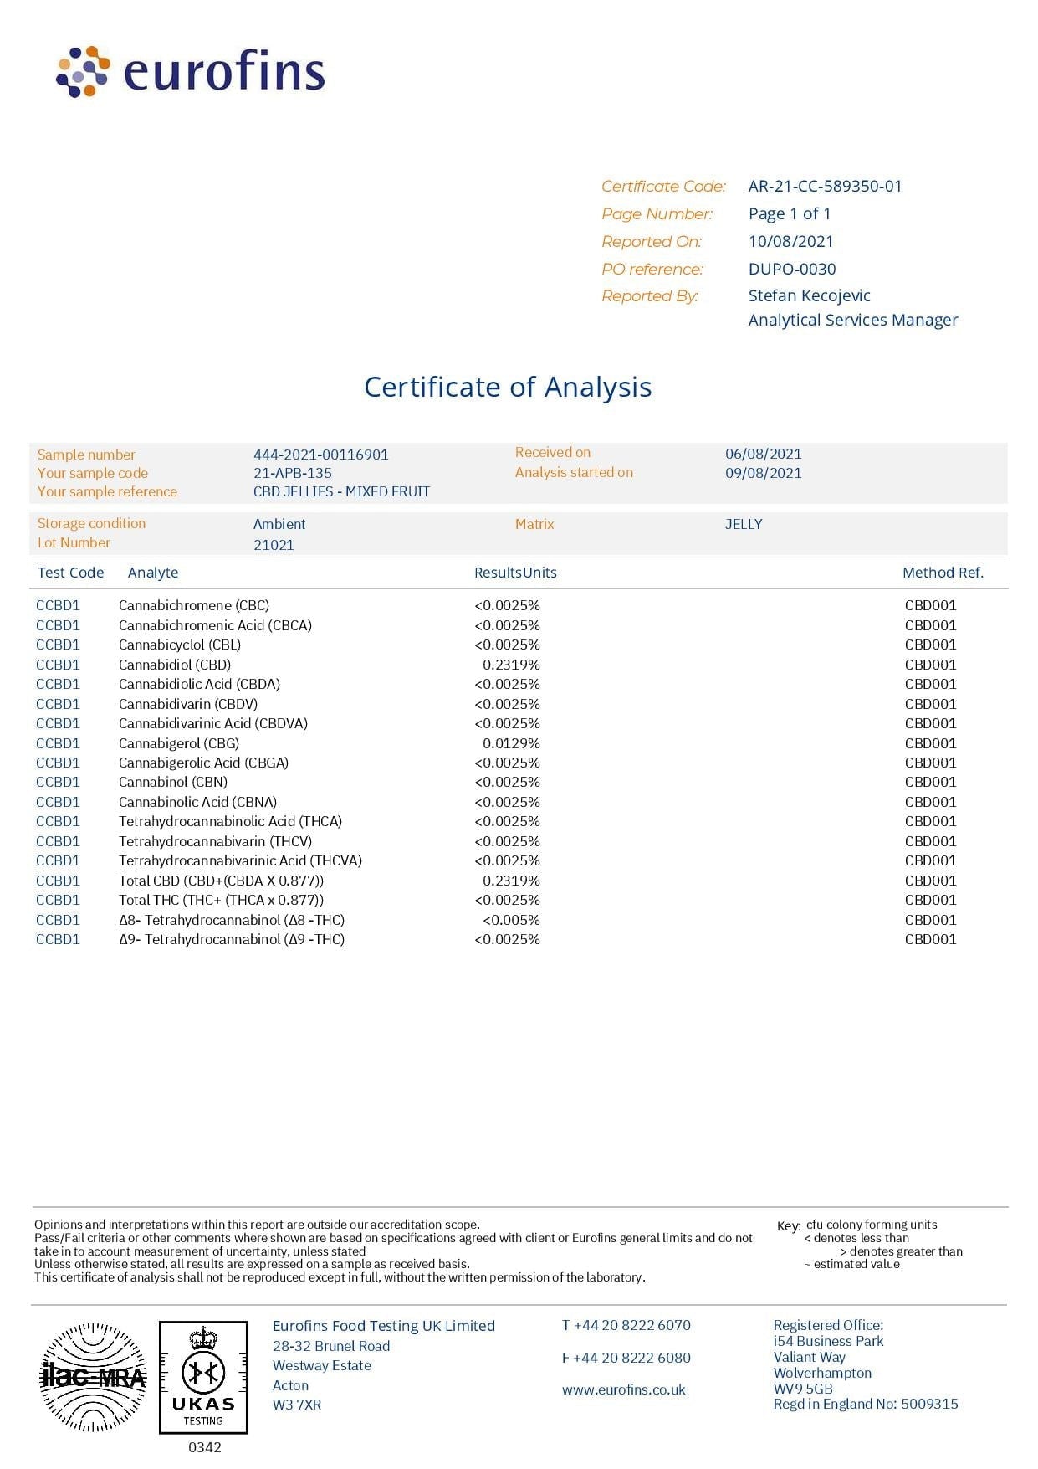Select the Total CBD result value
1038x1469 pixels.
coord(511,881)
